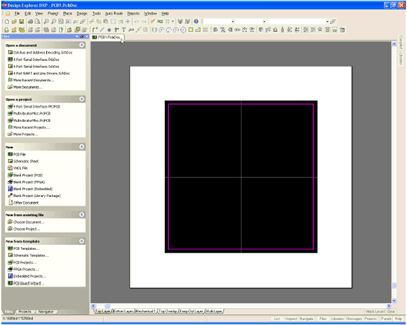Click the PCB File icon under New
Screen dimensions: 407x325
9,154
